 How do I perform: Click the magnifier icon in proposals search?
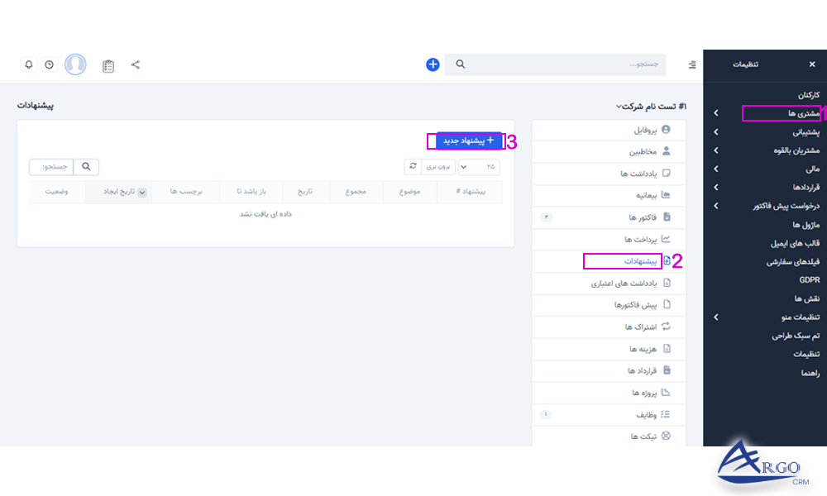point(88,166)
